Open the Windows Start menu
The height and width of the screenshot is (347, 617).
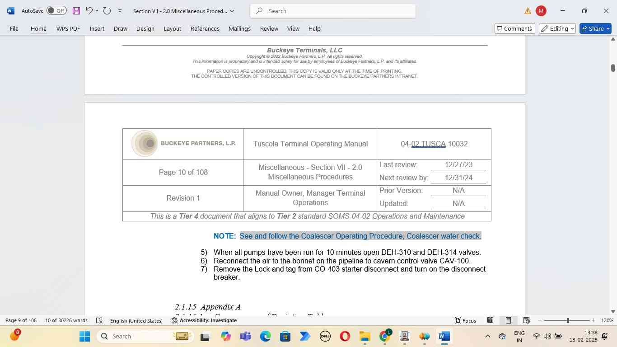(x=85, y=336)
